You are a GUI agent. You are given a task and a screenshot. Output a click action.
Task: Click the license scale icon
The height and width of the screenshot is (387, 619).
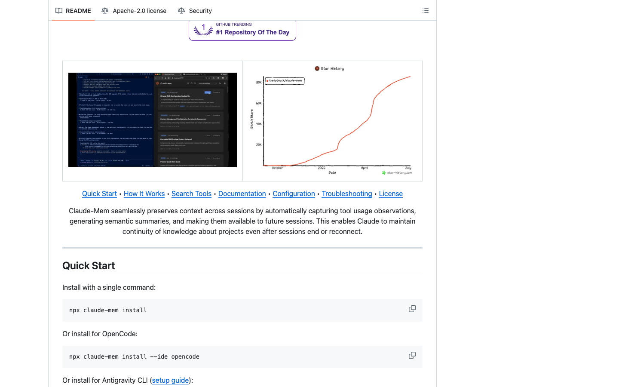[105, 11]
